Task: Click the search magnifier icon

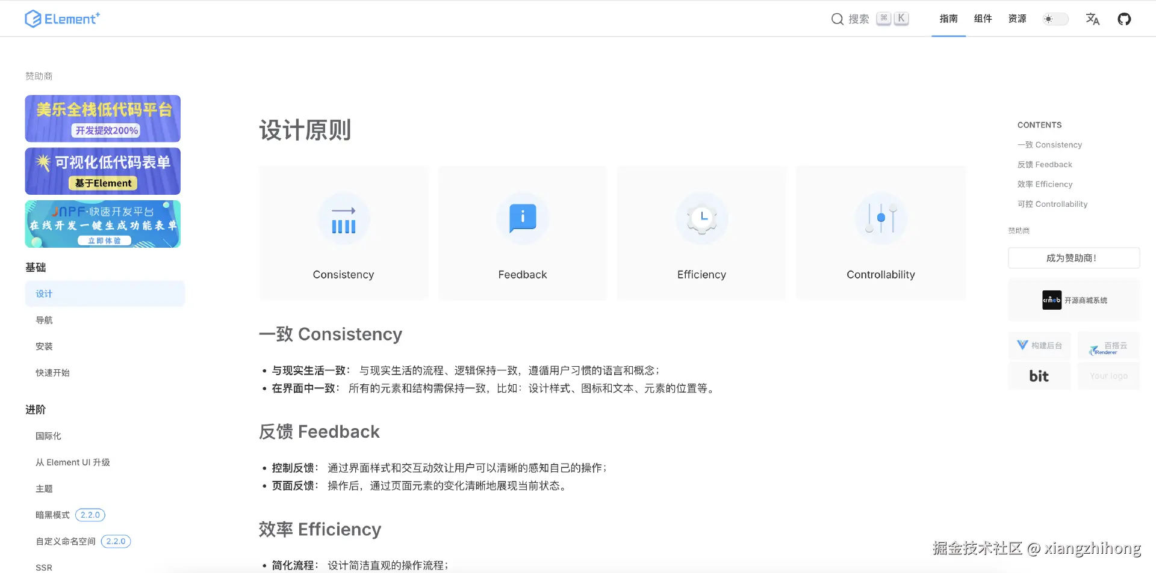Action: [x=837, y=19]
